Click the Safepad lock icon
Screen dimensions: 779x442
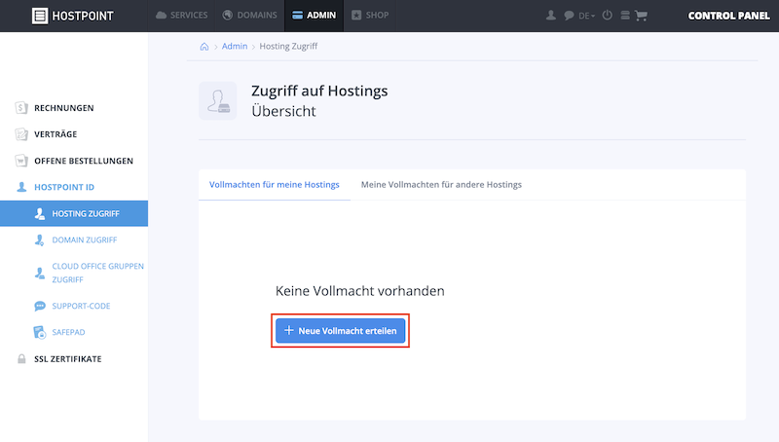(x=40, y=332)
